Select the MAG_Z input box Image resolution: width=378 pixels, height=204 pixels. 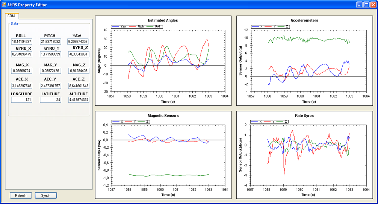[78, 71]
